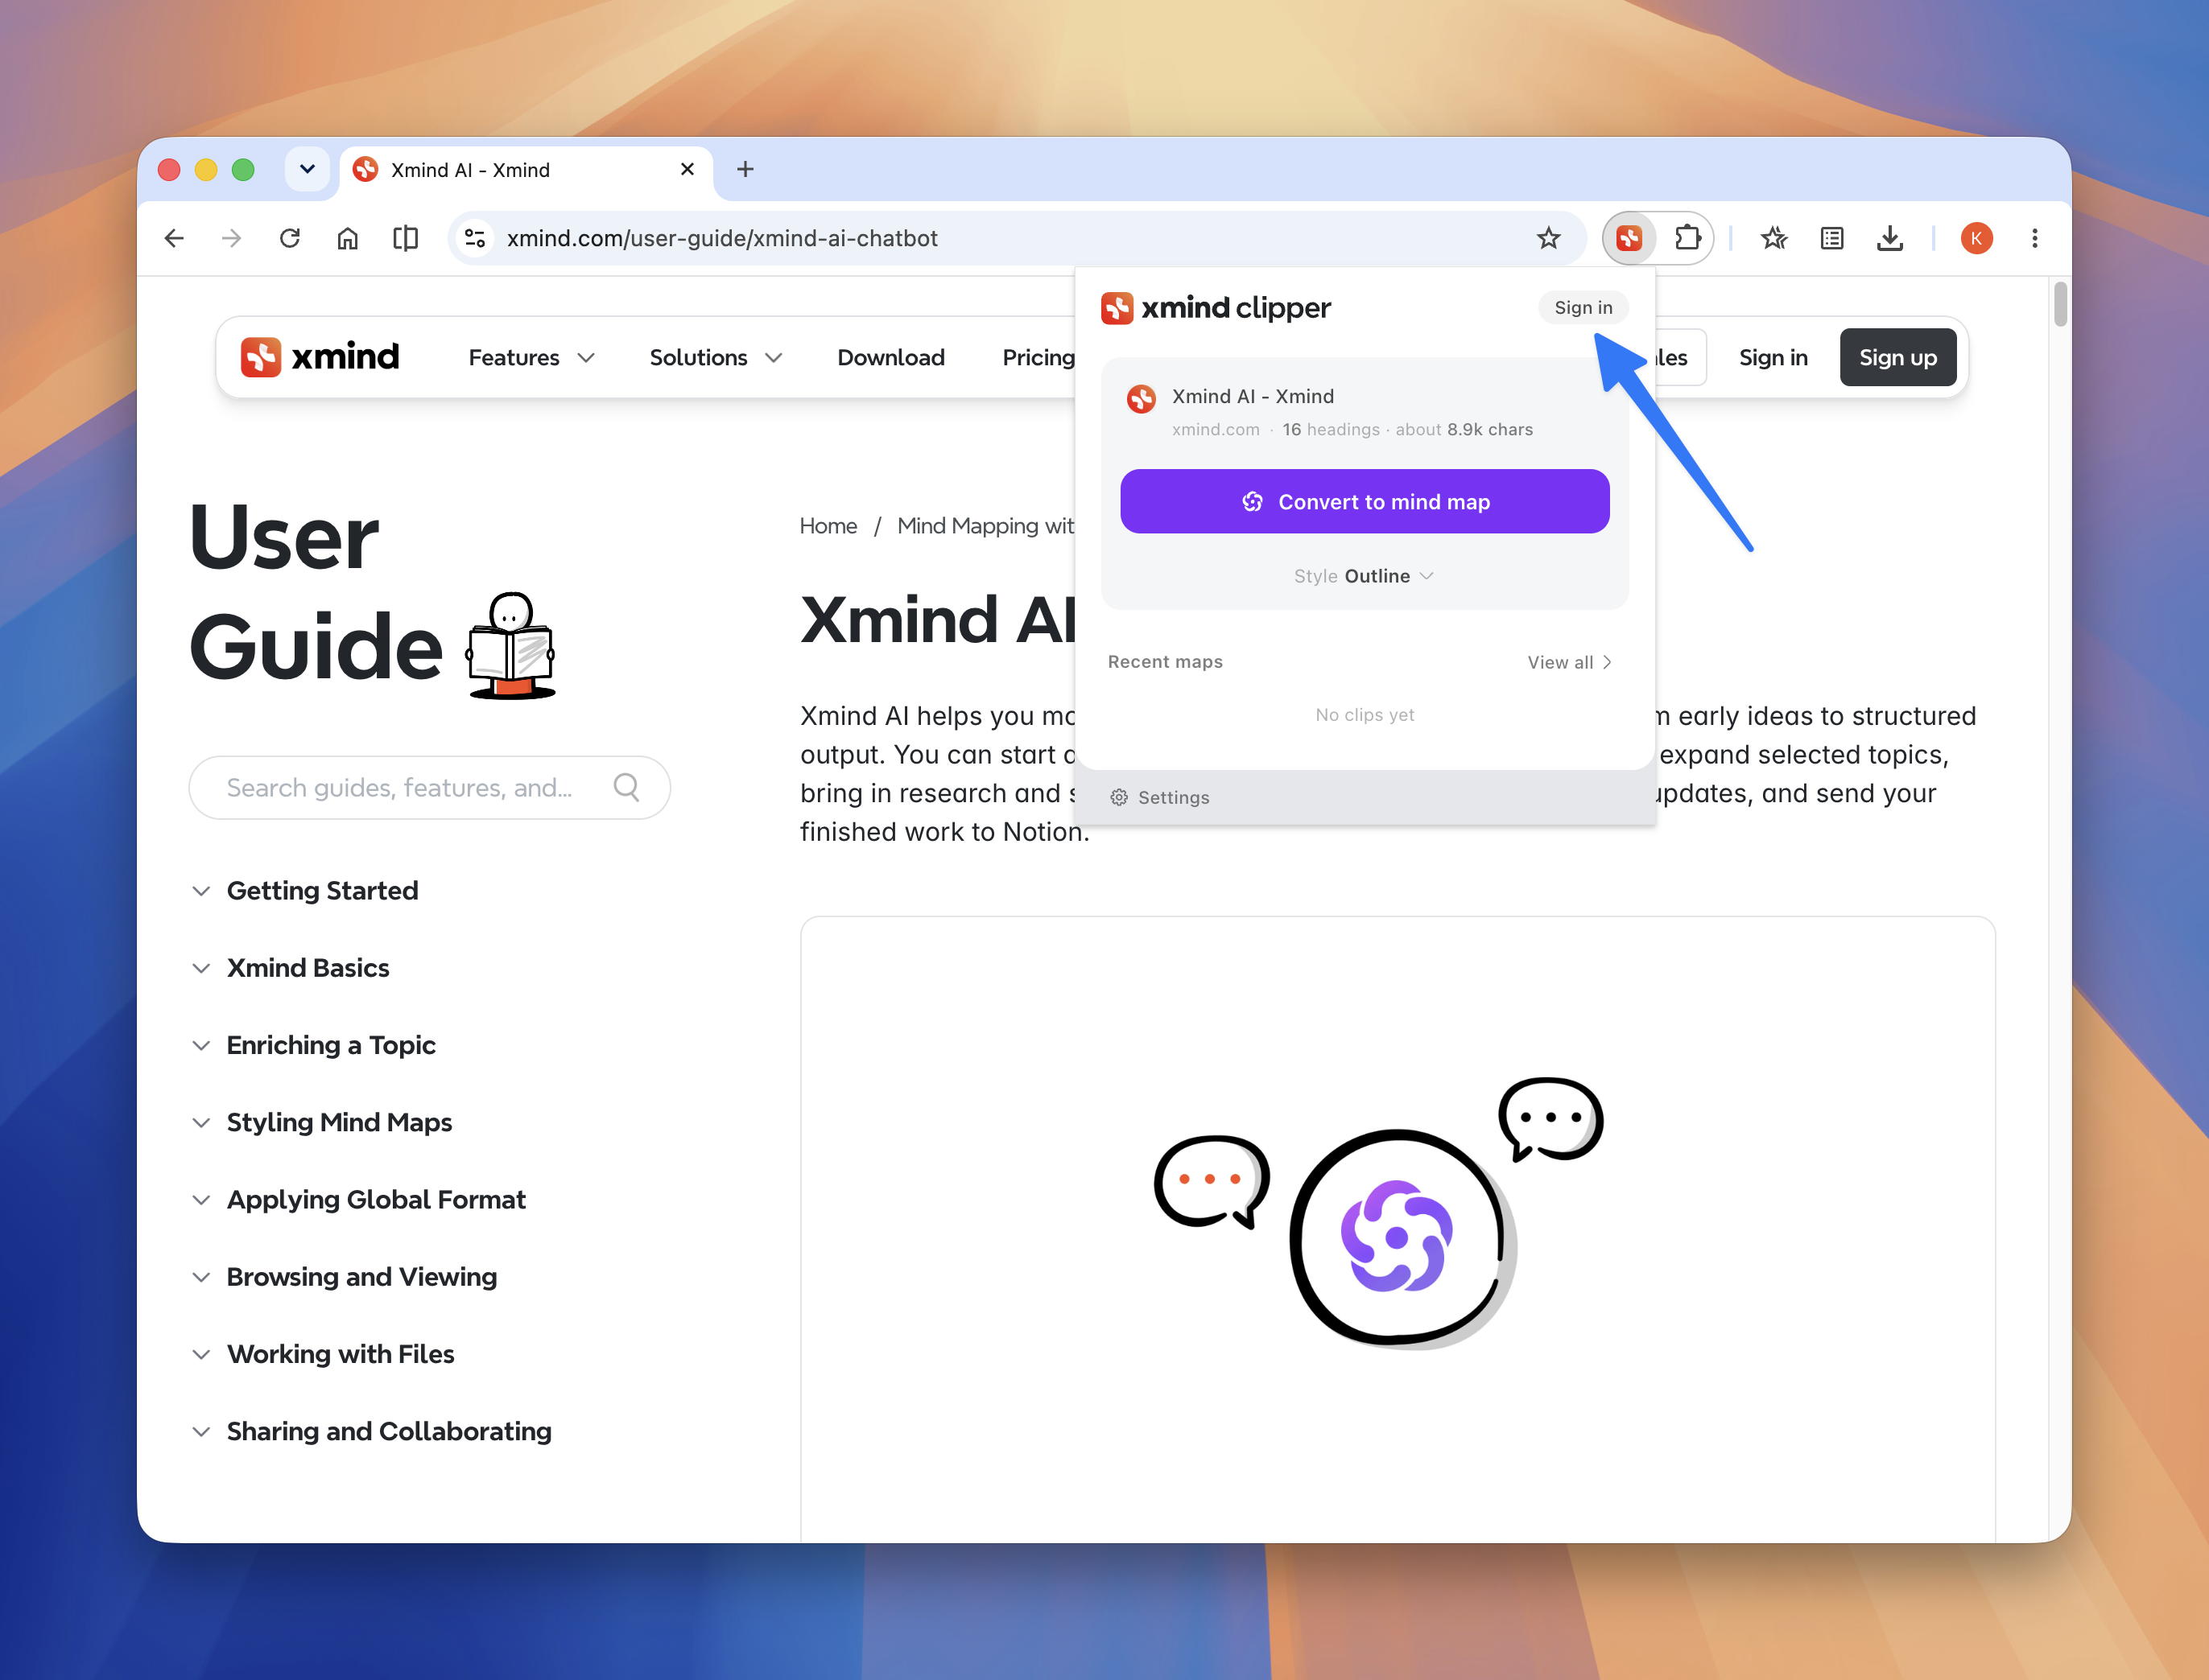This screenshot has height=1680, width=2209.
Task: Click the 'No clips yet' text
Action: coord(1365,714)
